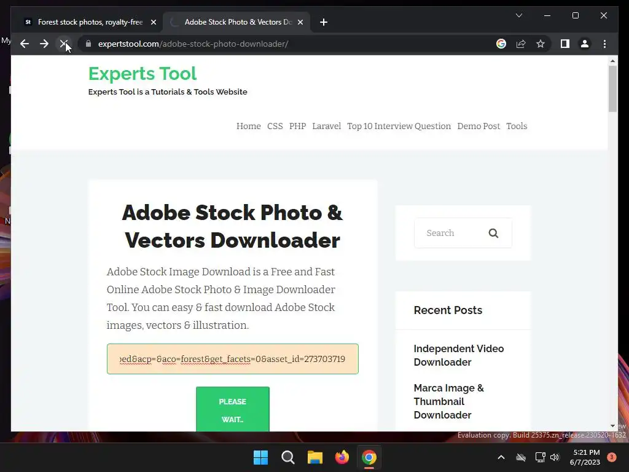Open the volume speaker tray icon
Image resolution: width=629 pixels, height=472 pixels.
tap(555, 457)
